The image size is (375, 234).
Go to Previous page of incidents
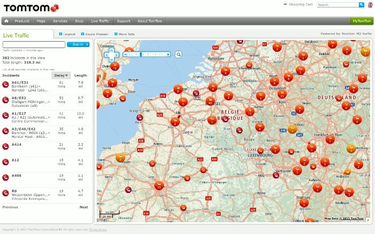pos(10,207)
